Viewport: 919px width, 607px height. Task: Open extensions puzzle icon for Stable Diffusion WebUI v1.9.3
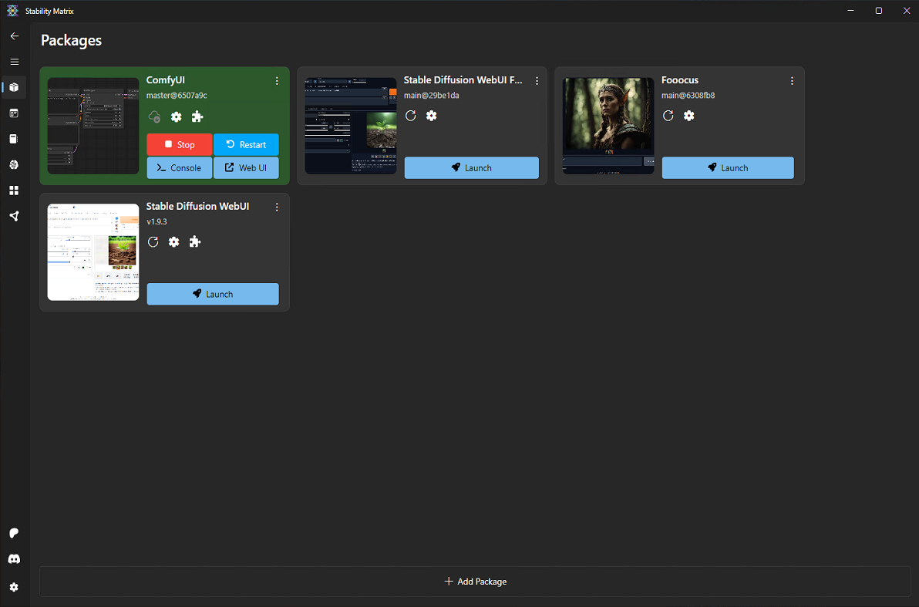click(195, 241)
